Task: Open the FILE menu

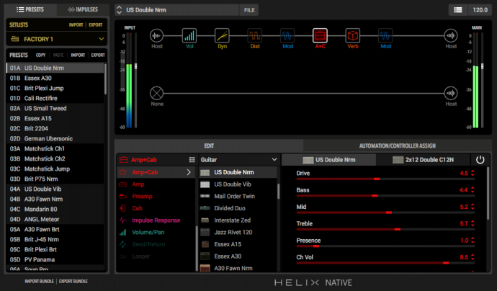Action: point(249,10)
